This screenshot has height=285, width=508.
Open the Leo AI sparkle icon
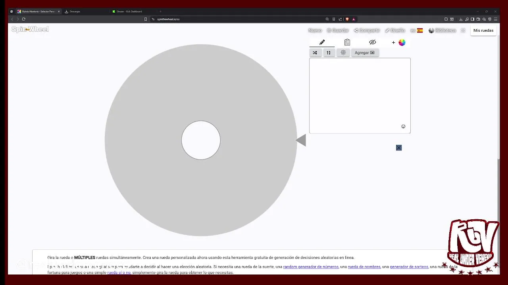(x=484, y=19)
